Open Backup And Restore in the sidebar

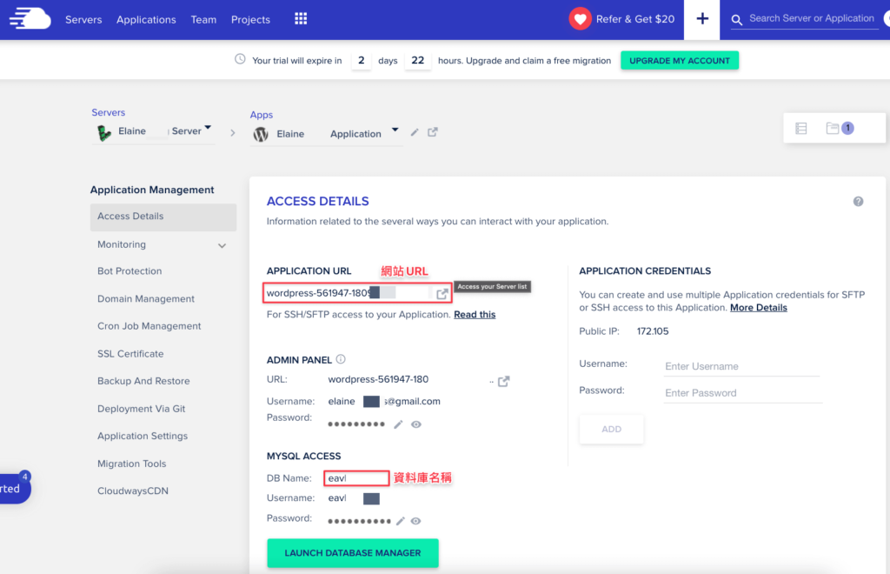143,381
